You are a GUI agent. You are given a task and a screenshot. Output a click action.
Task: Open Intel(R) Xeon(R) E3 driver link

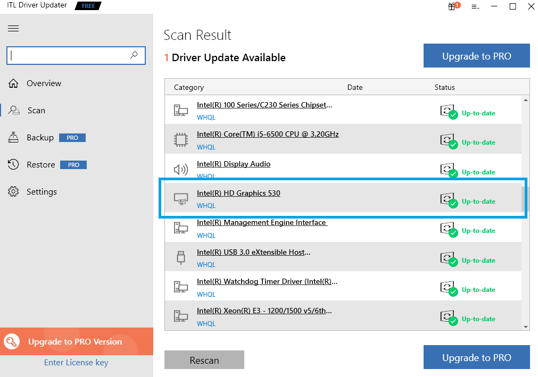coord(264,311)
